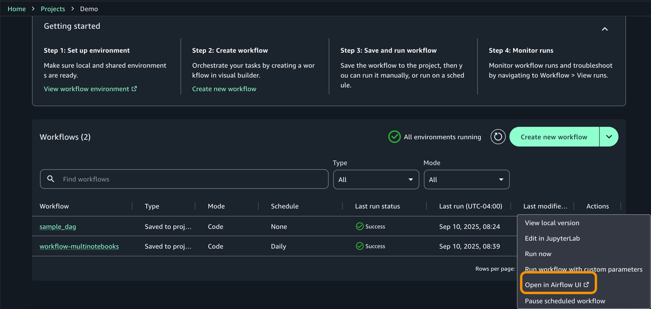Open the Mode filter dropdown
The image size is (651, 309).
466,179
